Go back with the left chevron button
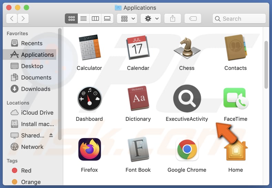 pos(12,18)
